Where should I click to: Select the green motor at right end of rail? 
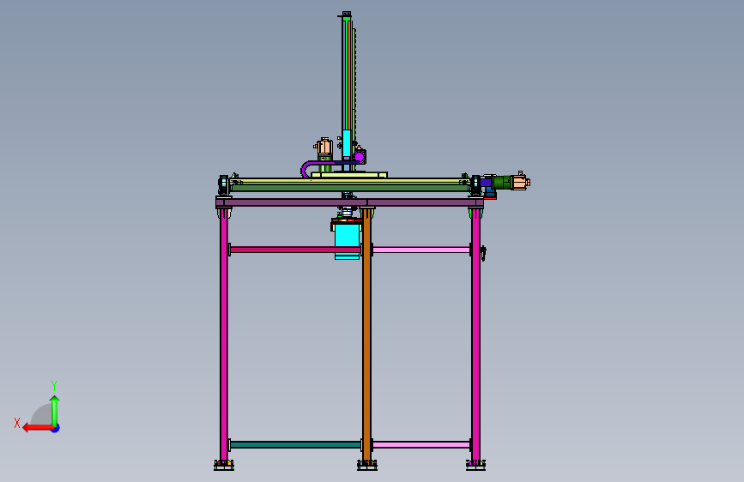point(502,183)
